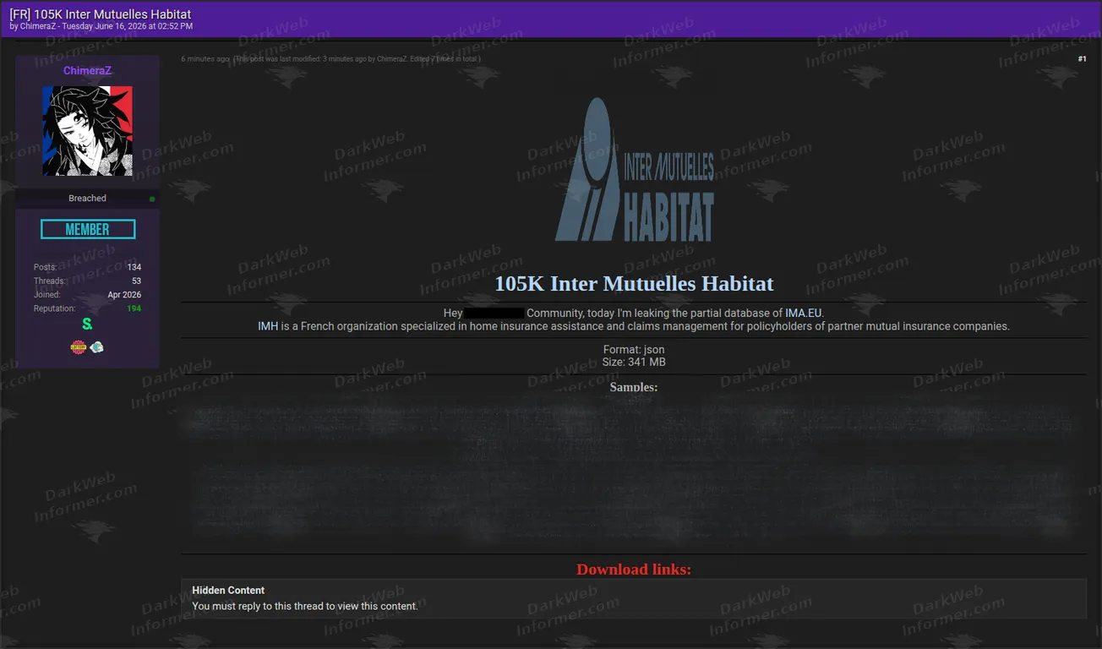1102x649 pixels.
Task: Click the 'Download links:' red heading
Action: click(634, 570)
